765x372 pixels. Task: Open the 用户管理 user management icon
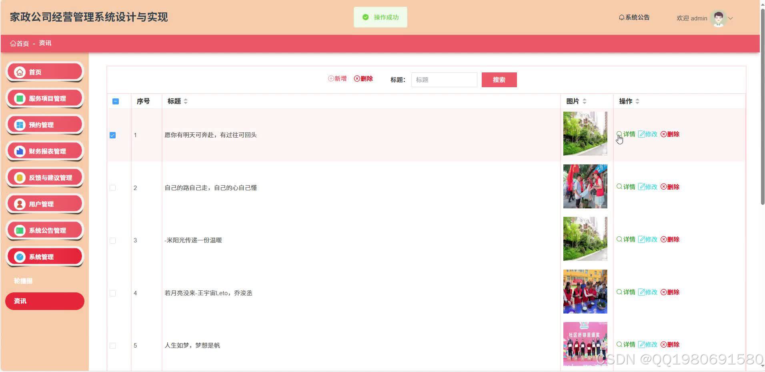coord(19,204)
